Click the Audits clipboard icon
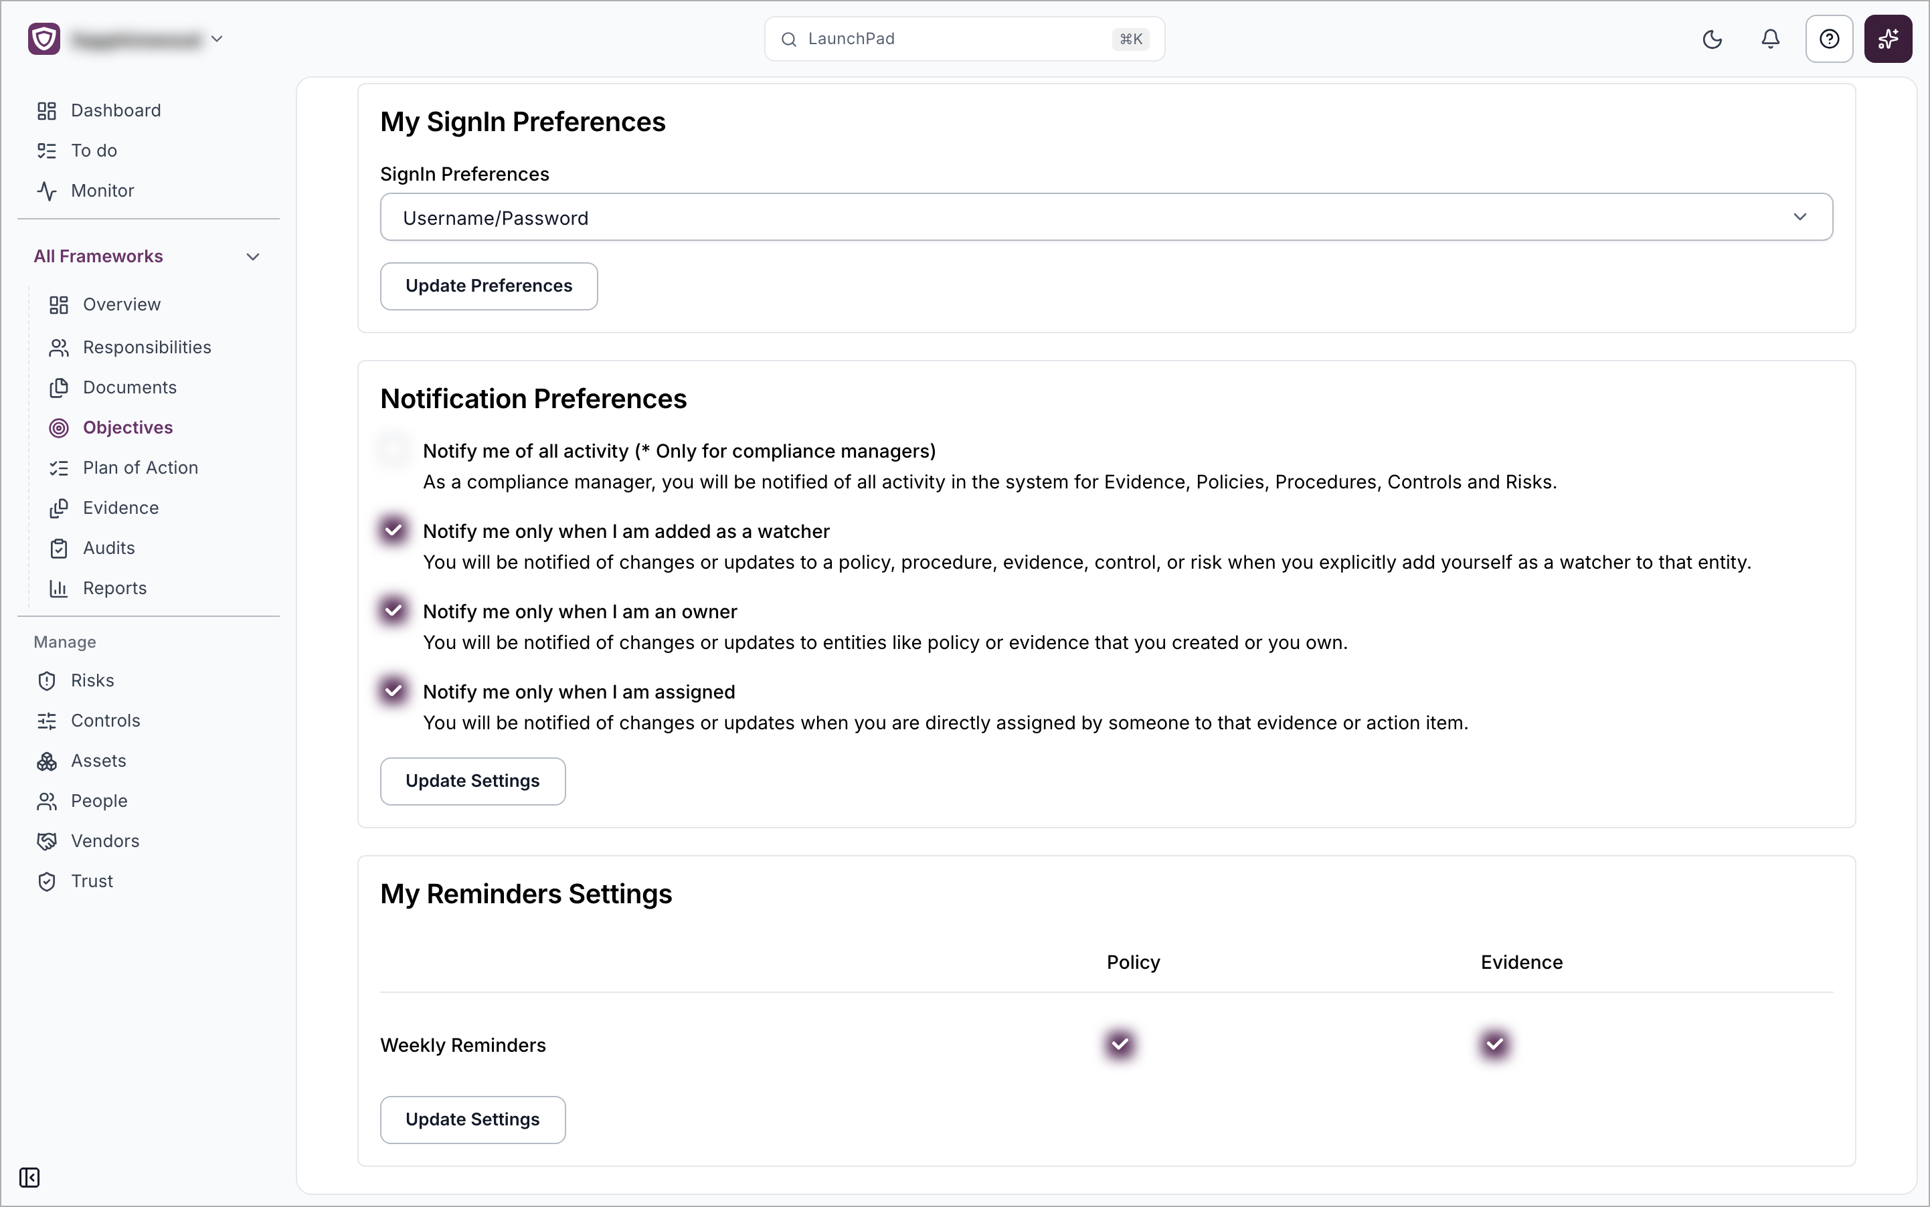The width and height of the screenshot is (1930, 1207). [59, 549]
